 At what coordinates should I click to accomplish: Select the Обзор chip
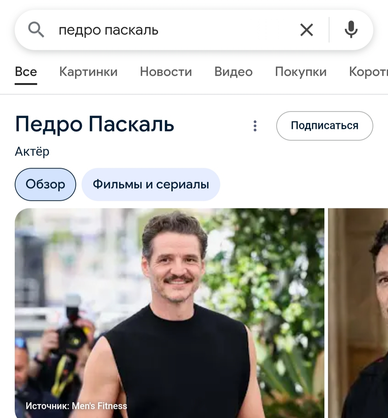point(45,184)
